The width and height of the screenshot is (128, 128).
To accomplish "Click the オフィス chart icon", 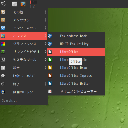I will pyautogui.click(x=3, y=36).
